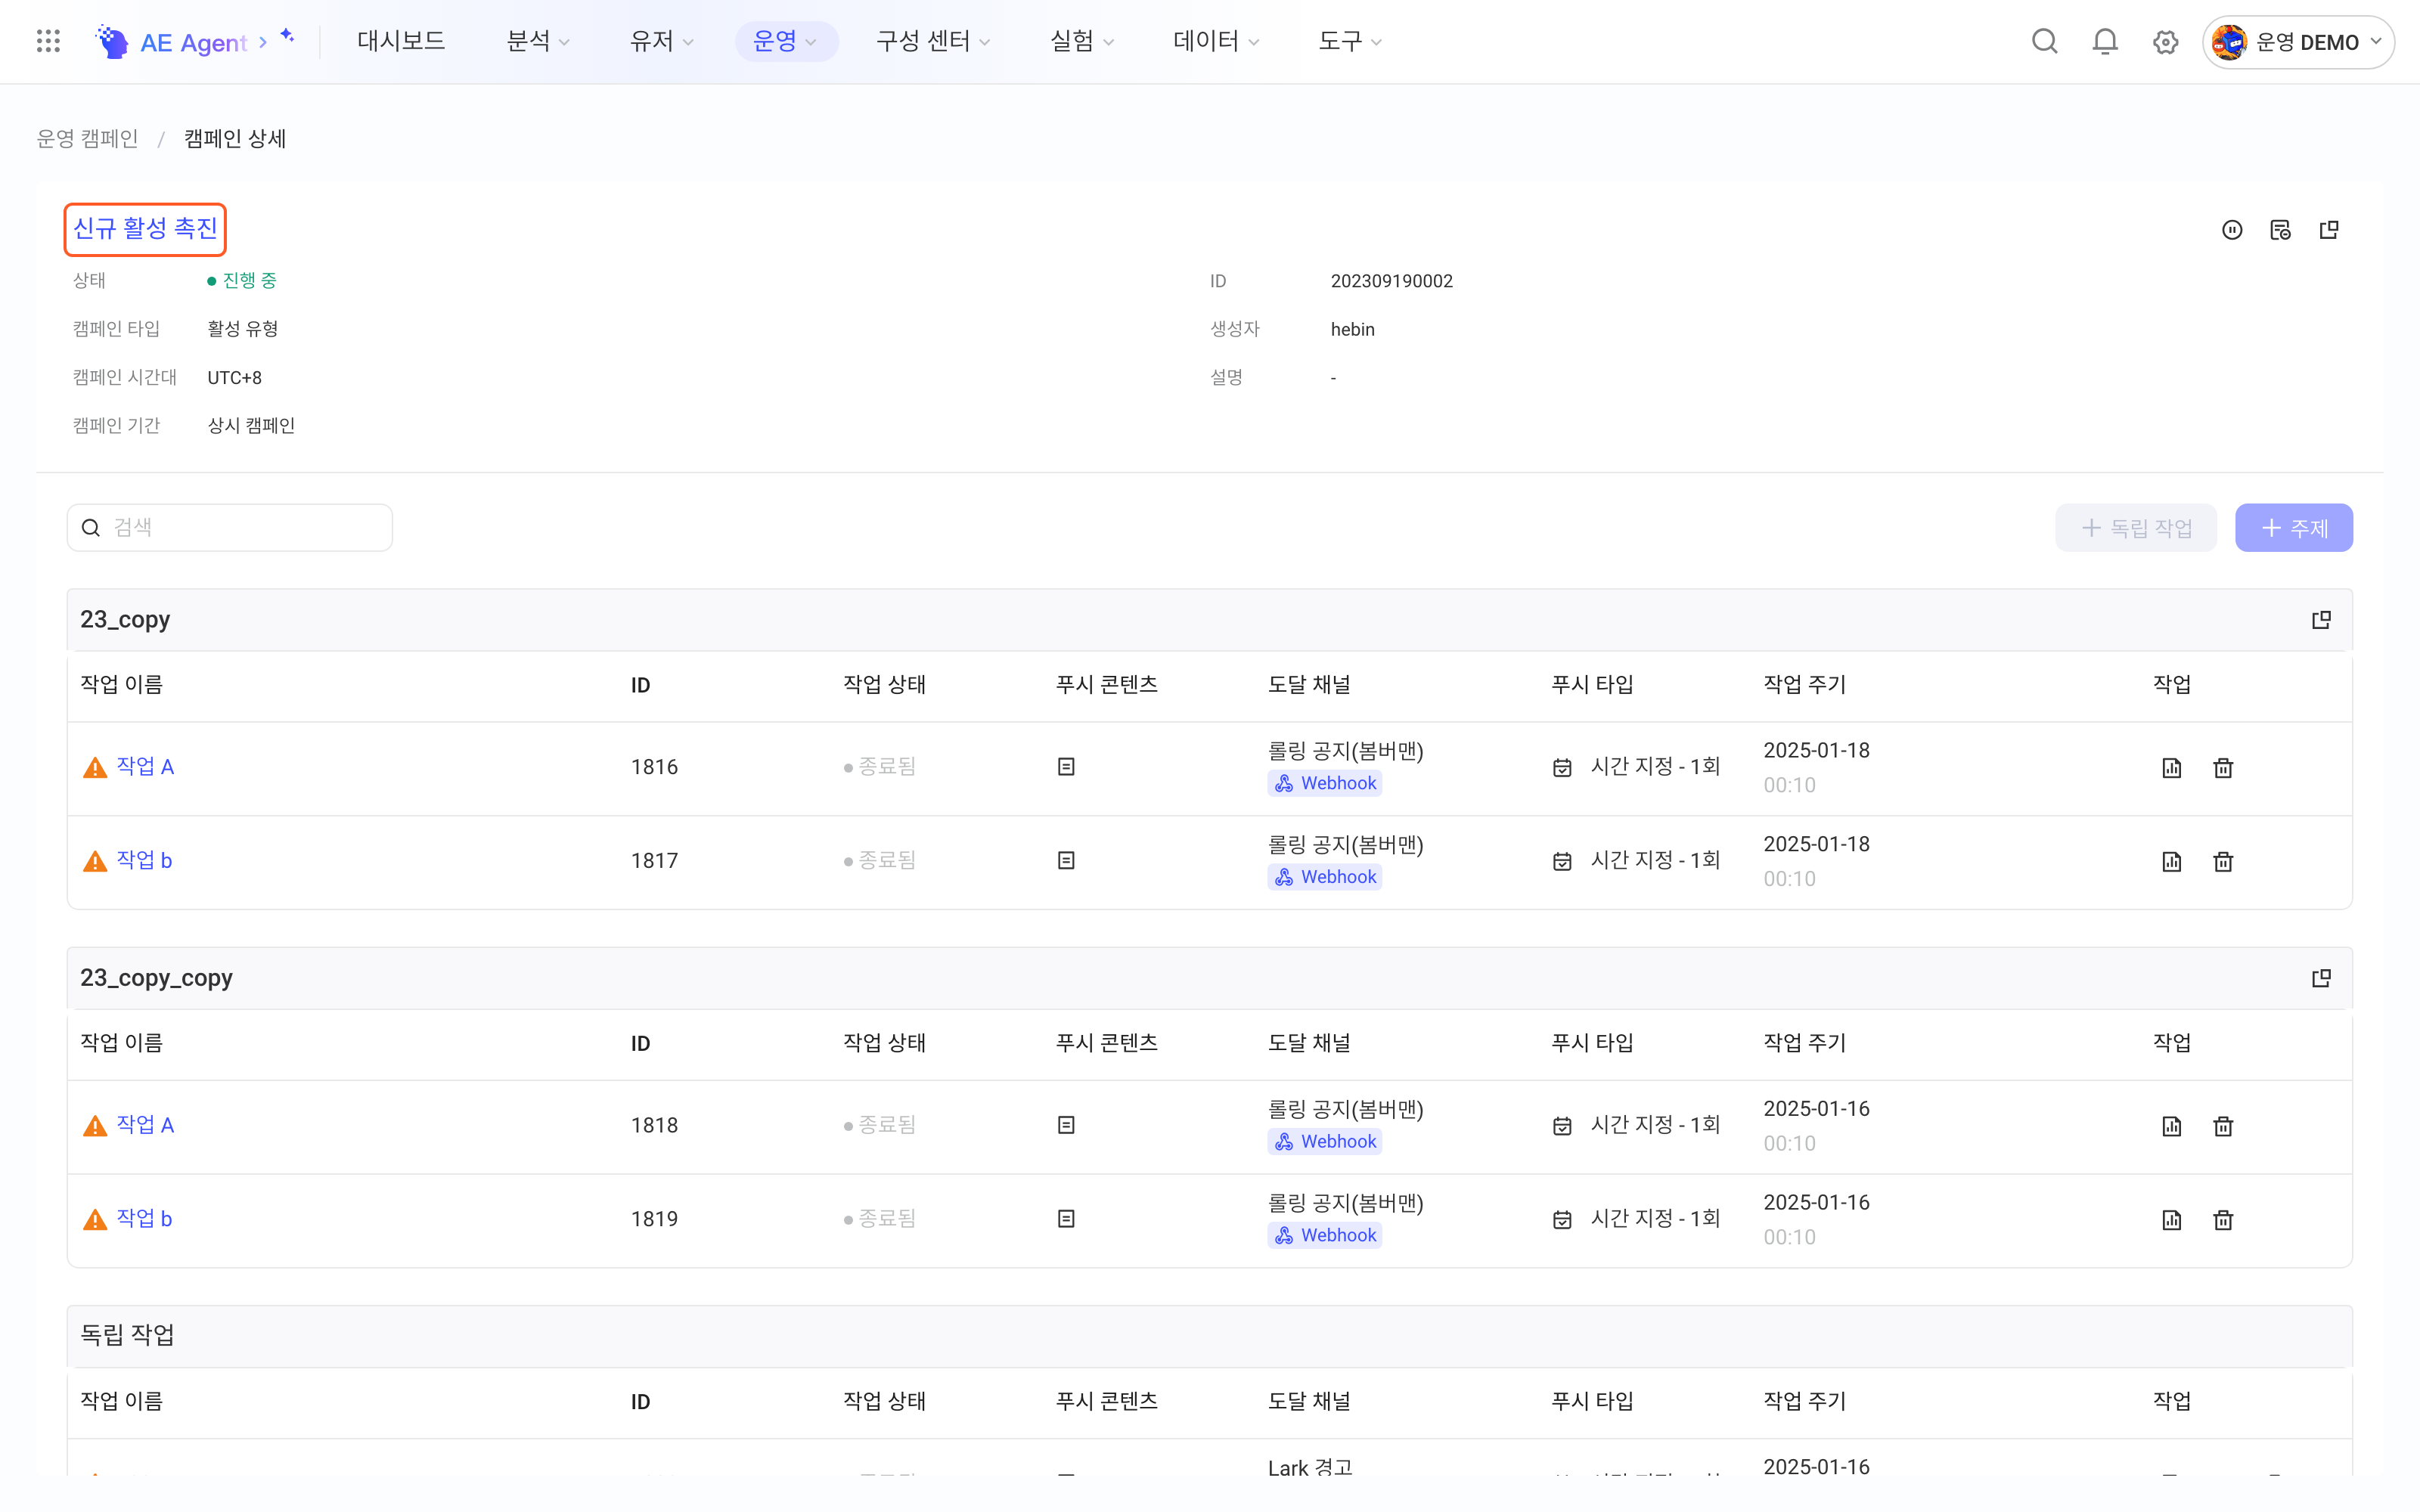Viewport: 2420px width, 1512px height.
Task: Navigate to 운영 캠페인 breadcrumb
Action: [x=88, y=139]
